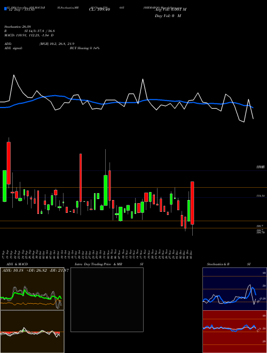
Task: Click the "Avg Vol: 0.001 M" label
Action: tap(170, 10)
